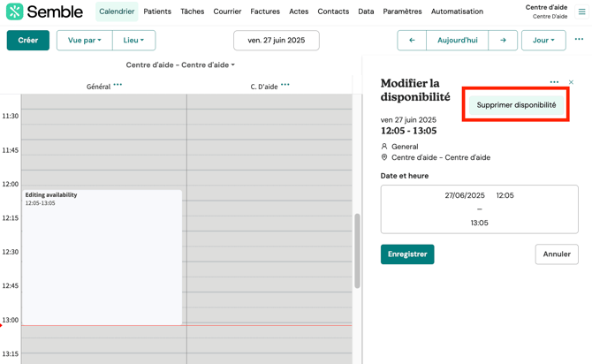The height and width of the screenshot is (364, 592).
Task: Click the 12:45 time label
Action: (x=11, y=285)
